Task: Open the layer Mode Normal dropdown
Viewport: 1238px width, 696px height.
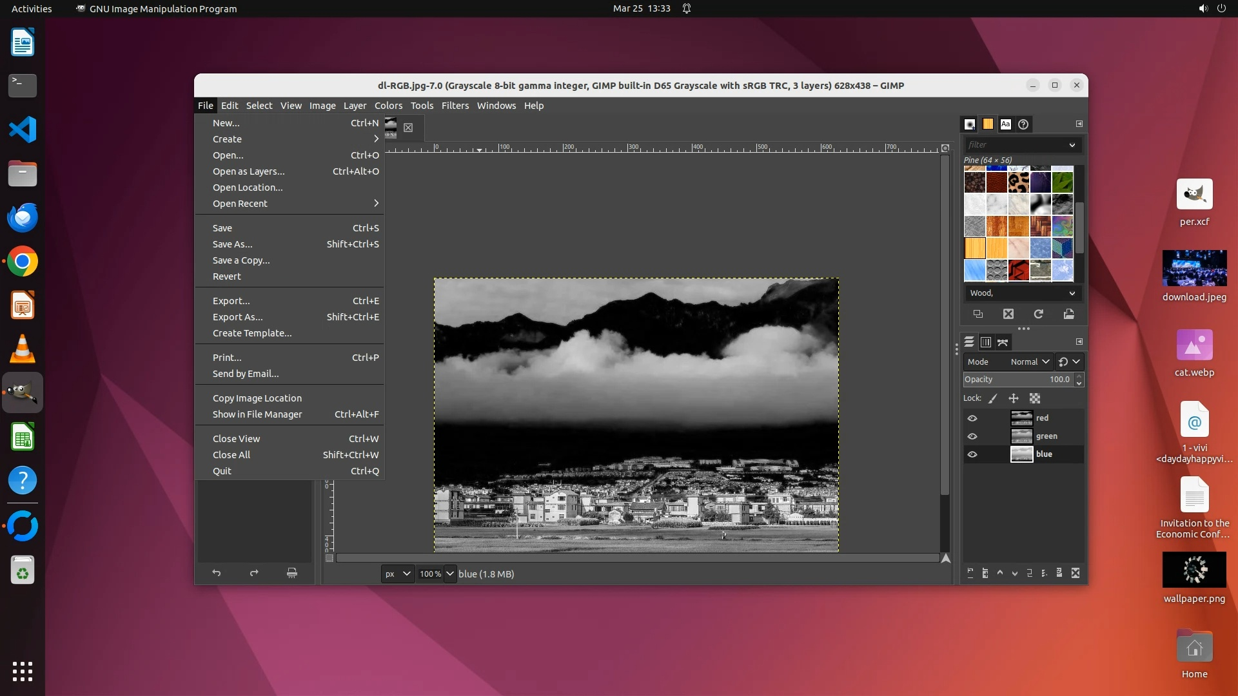Action: pyautogui.click(x=1030, y=362)
